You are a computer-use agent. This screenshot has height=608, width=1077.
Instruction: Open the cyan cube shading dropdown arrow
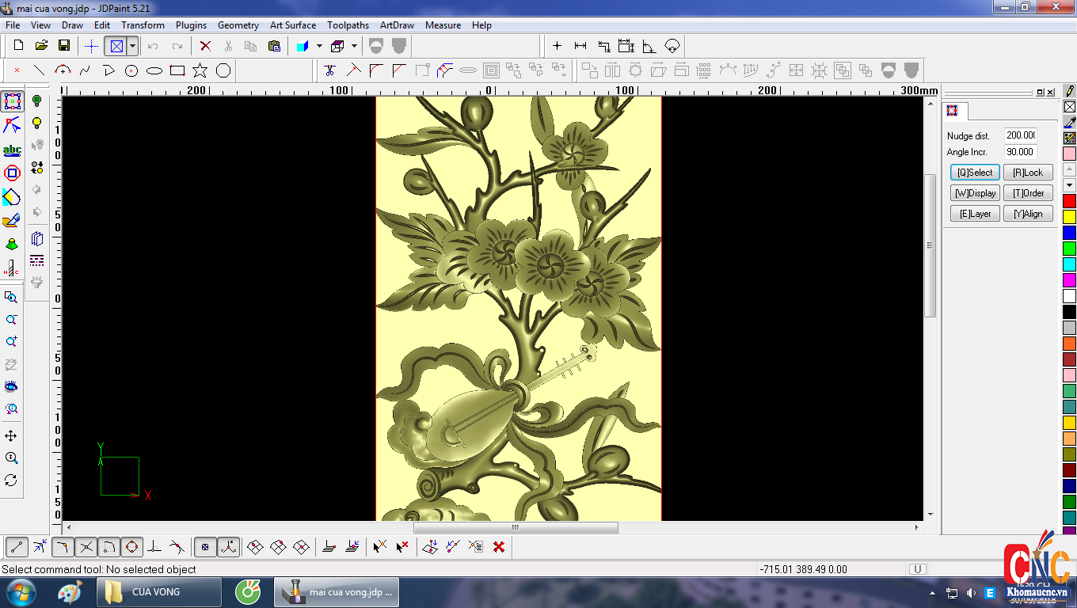coord(319,46)
